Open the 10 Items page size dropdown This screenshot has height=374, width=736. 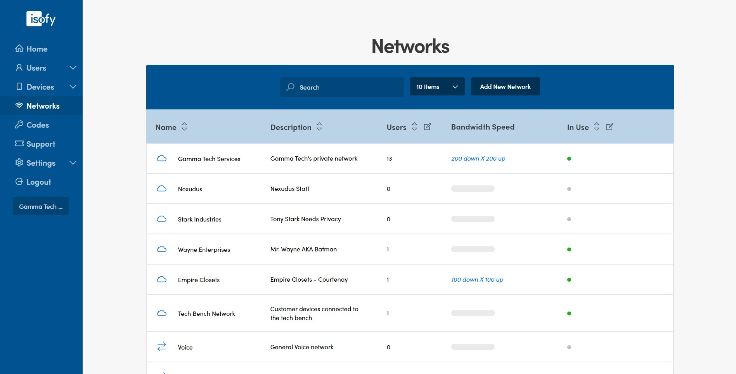tap(437, 87)
